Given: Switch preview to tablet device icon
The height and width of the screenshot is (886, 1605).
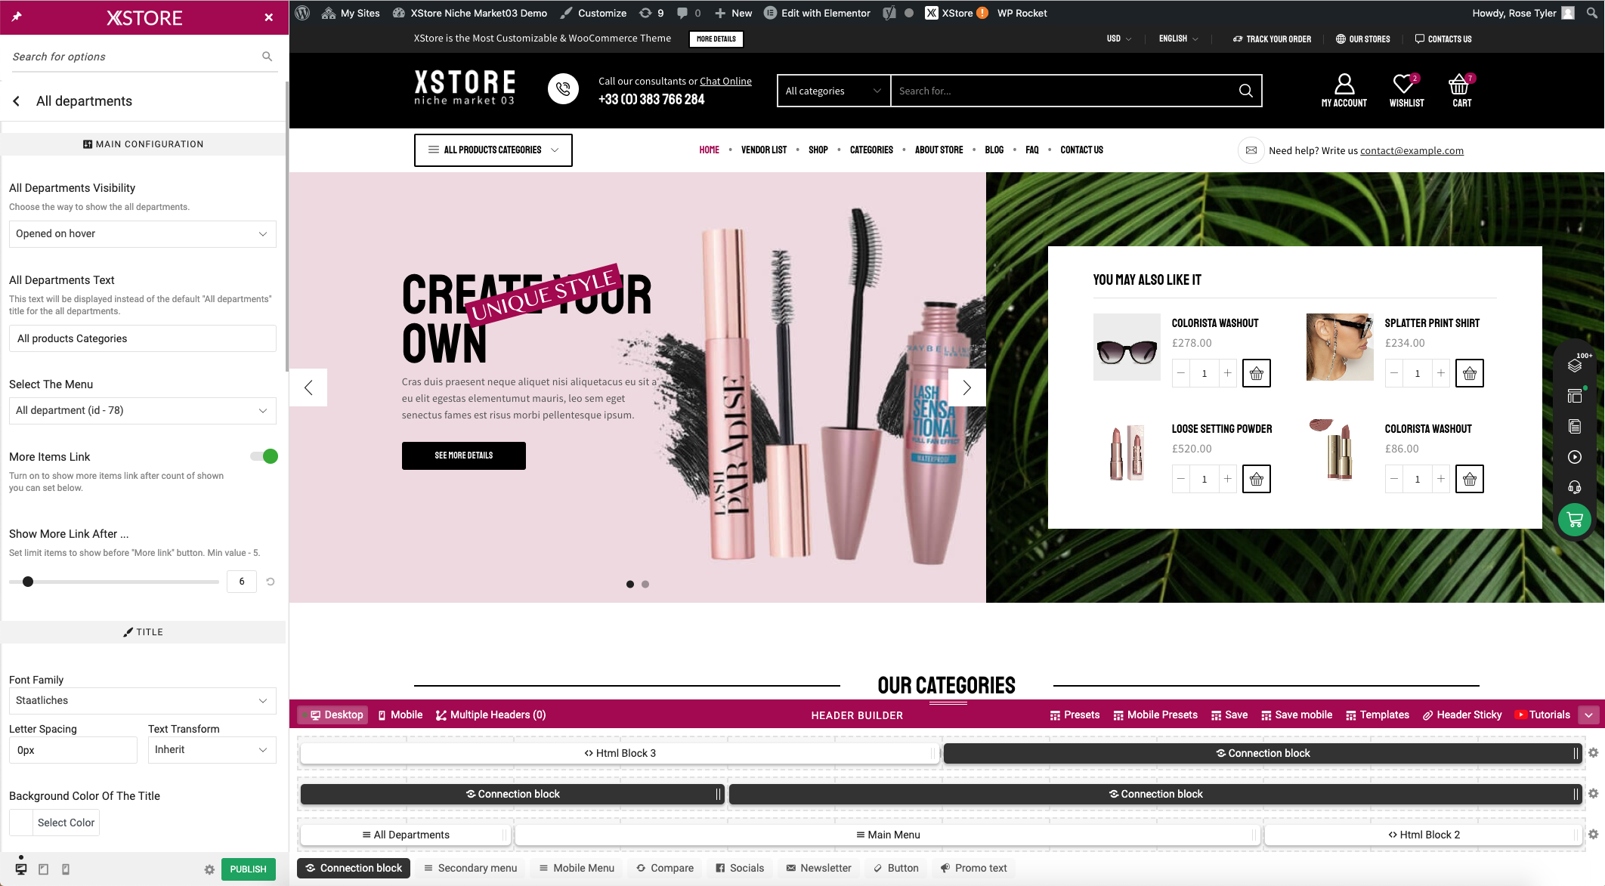Looking at the screenshot, I should tap(44, 869).
